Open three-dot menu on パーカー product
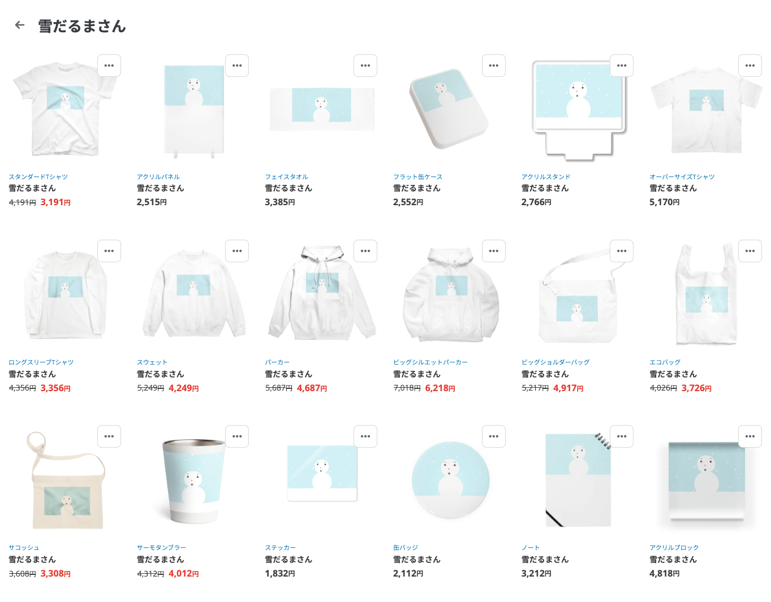771x602 pixels. [365, 251]
